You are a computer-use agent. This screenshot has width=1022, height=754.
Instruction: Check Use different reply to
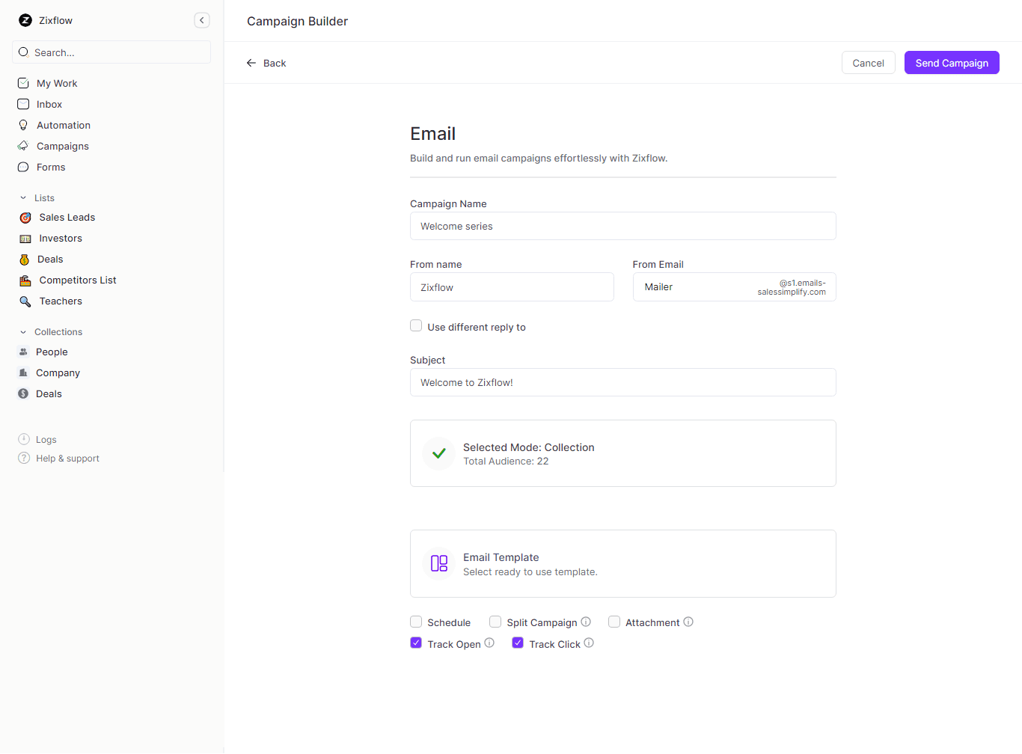(x=416, y=325)
